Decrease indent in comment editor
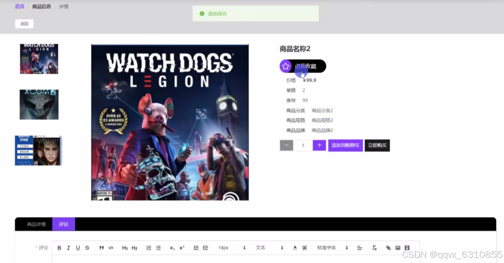The image size is (504, 263). [x=196, y=248]
